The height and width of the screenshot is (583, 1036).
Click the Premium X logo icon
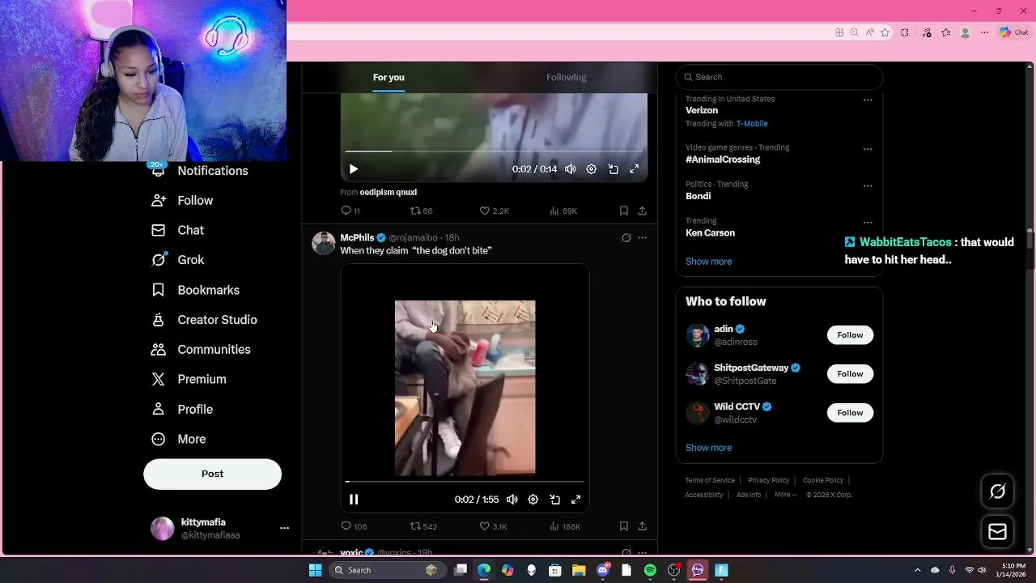click(x=159, y=379)
